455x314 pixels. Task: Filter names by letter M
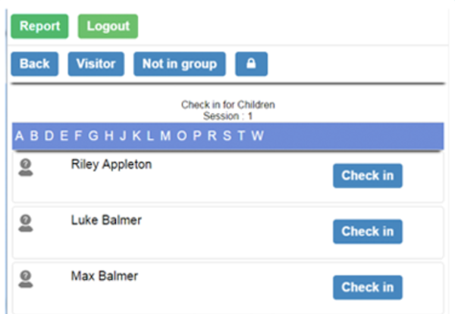pyautogui.click(x=165, y=136)
